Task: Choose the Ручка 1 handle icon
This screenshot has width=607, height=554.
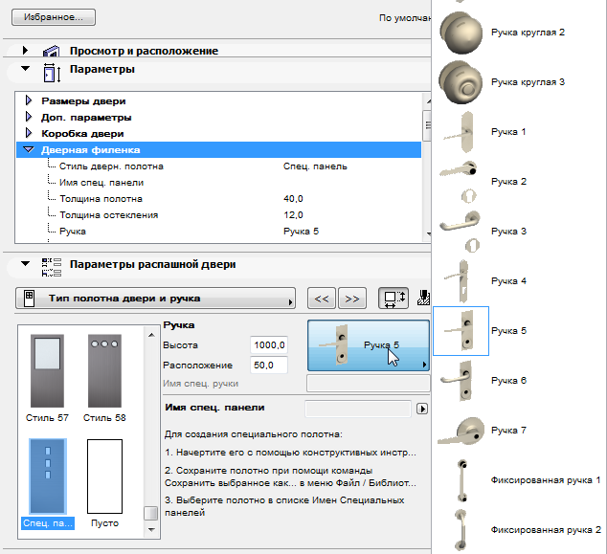Action: 461,131
